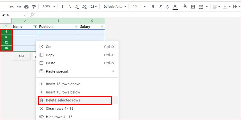Select row 1 header
Screen dimensions: 241x120
(x=6, y=26)
